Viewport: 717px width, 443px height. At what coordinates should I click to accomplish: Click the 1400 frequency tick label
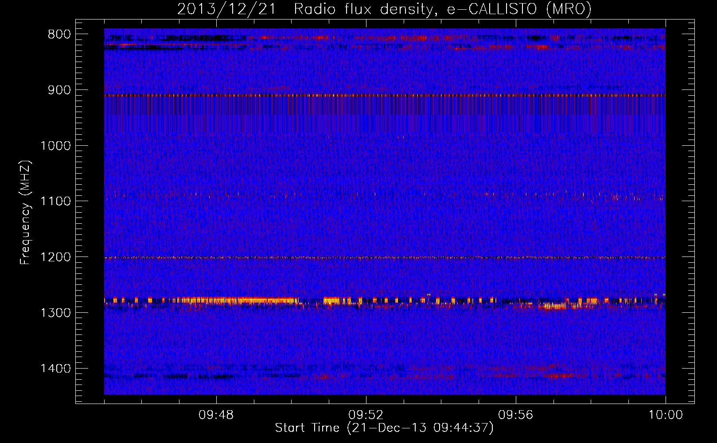click(55, 368)
